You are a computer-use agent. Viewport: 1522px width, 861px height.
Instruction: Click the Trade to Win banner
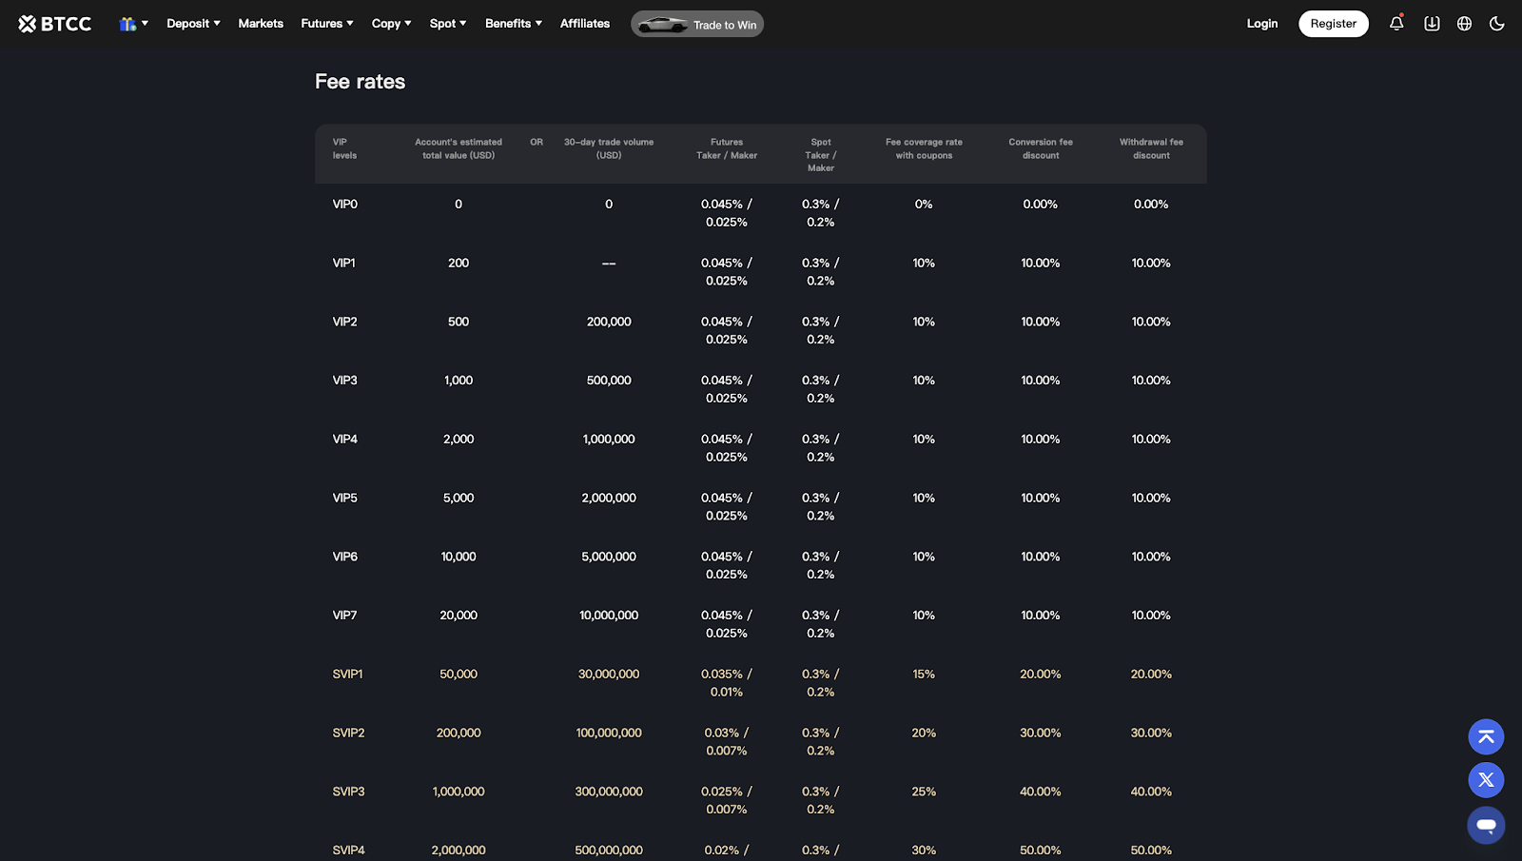point(697,25)
